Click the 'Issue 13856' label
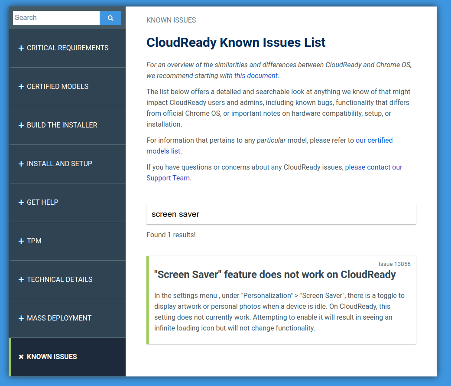The height and width of the screenshot is (386, 451). [394, 264]
